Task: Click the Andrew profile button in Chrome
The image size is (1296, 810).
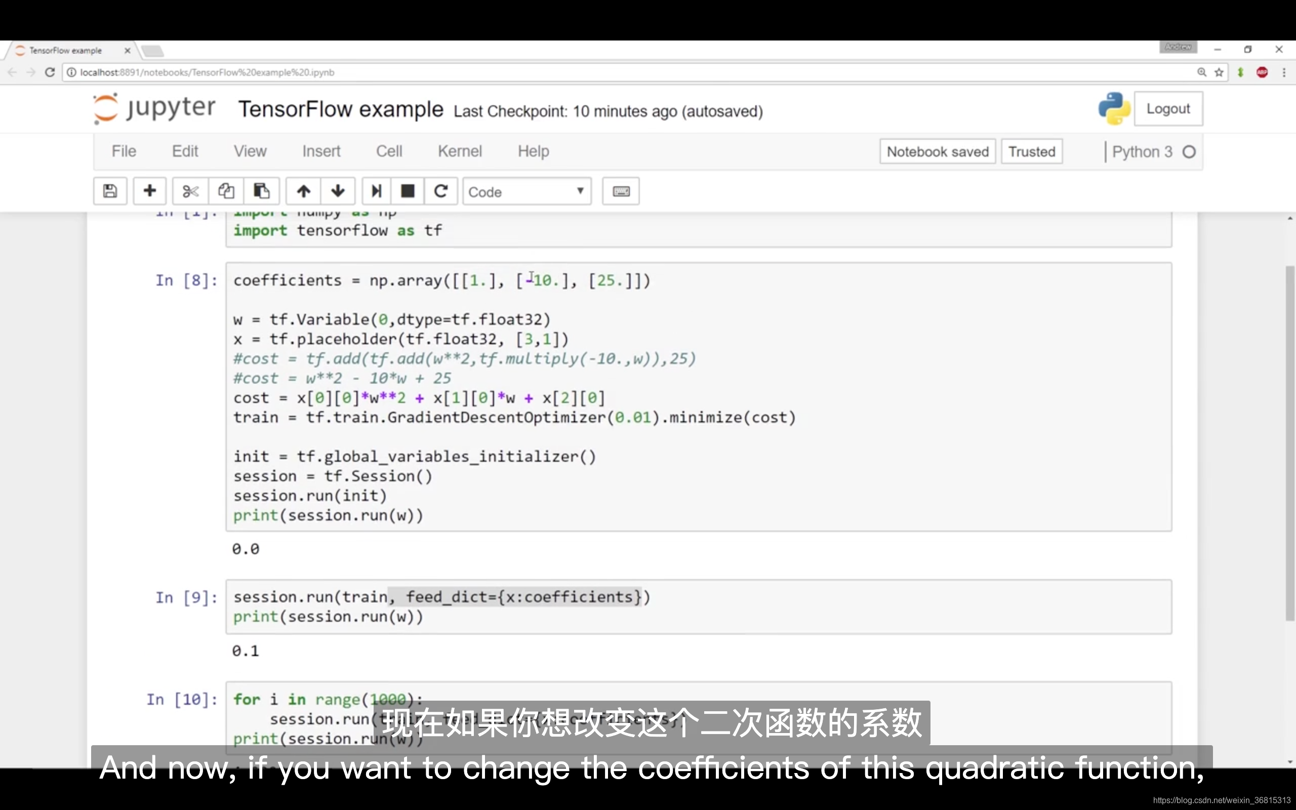Action: [1178, 47]
